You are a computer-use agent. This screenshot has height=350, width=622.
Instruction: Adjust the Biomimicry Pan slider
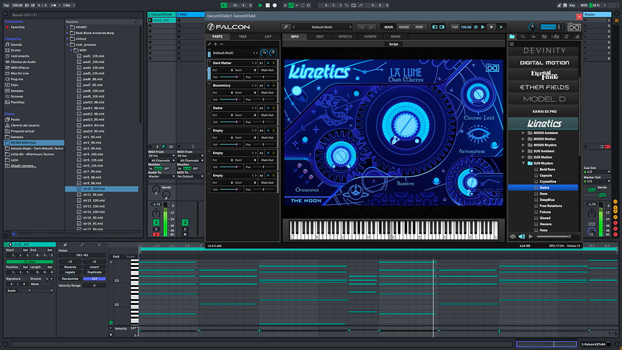tap(264, 99)
